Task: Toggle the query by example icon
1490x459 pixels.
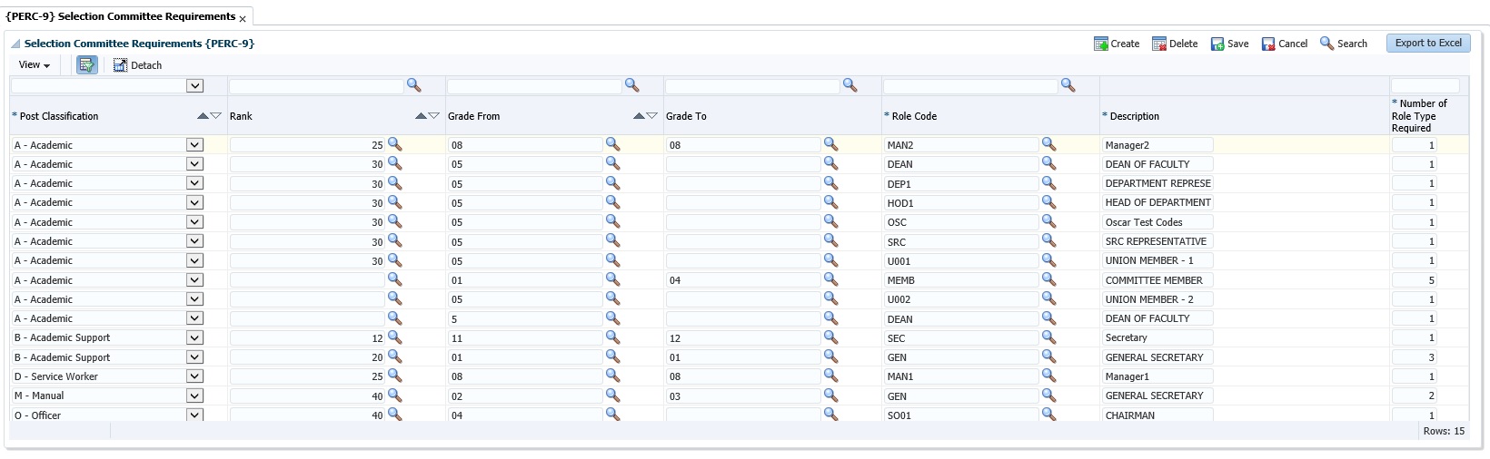Action: 86,65
